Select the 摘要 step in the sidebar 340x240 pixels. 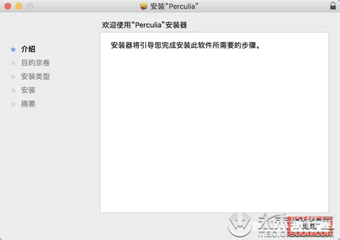(x=28, y=104)
